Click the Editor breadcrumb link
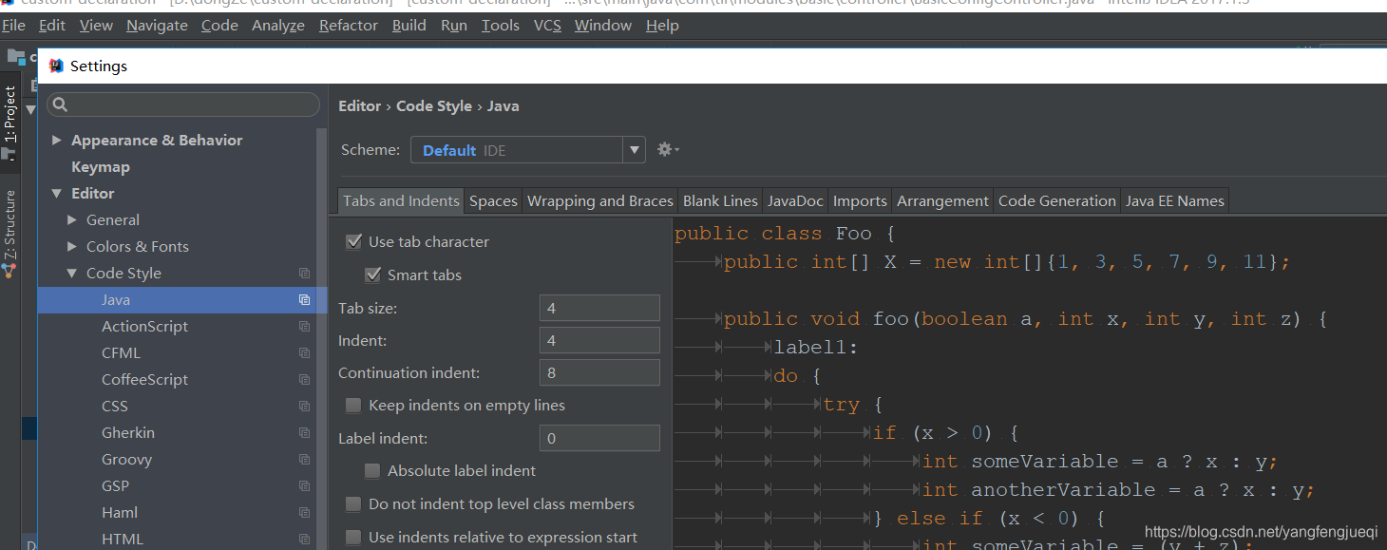The image size is (1387, 550). tap(360, 106)
